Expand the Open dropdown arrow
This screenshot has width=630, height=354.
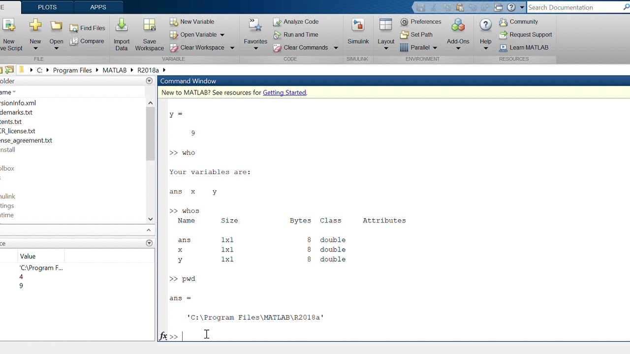pyautogui.click(x=56, y=48)
